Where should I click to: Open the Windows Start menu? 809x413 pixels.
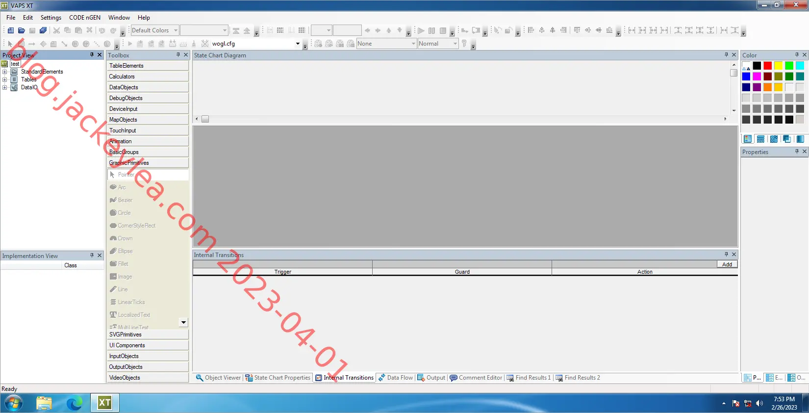pos(14,403)
